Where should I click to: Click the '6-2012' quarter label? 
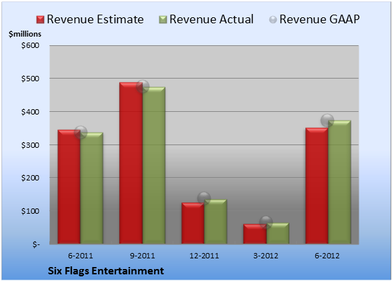(327, 256)
